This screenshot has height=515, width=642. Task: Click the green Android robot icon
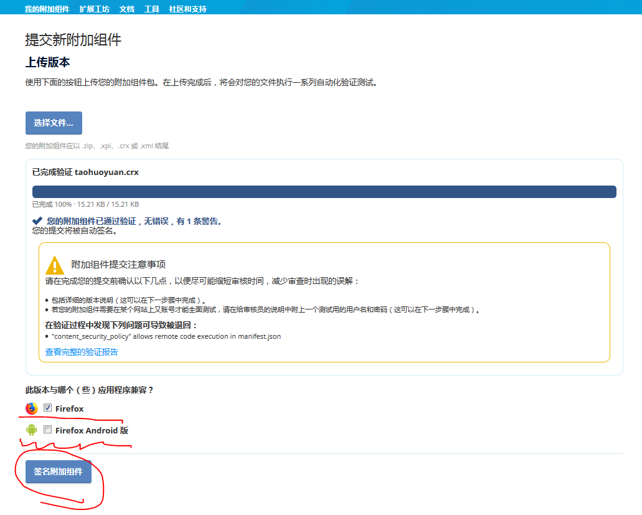click(x=32, y=430)
